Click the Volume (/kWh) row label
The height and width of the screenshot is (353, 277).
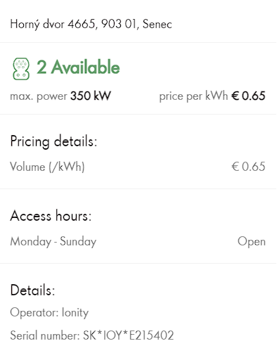click(x=47, y=167)
